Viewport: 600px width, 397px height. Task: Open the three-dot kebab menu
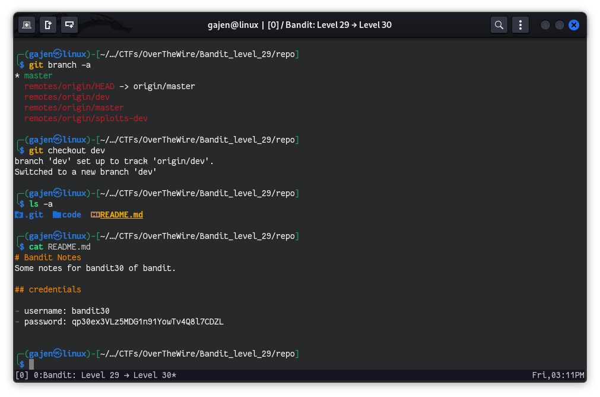coord(520,25)
